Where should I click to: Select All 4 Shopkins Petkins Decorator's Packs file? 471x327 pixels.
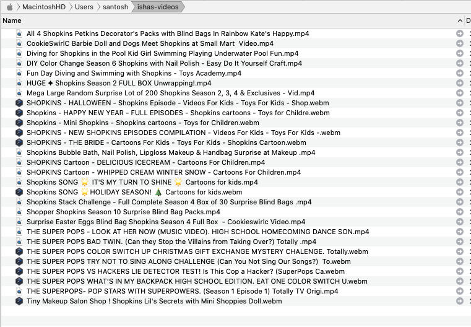click(168, 33)
